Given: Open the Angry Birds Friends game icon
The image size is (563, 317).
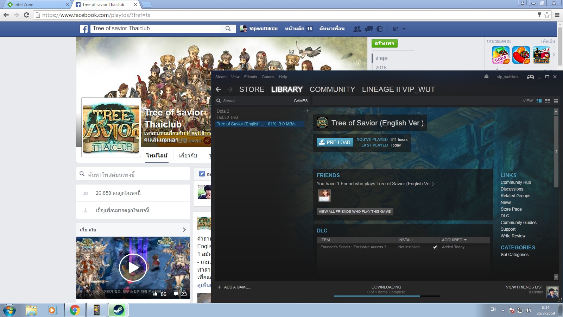Looking at the screenshot, I should pyautogui.click(x=542, y=55).
